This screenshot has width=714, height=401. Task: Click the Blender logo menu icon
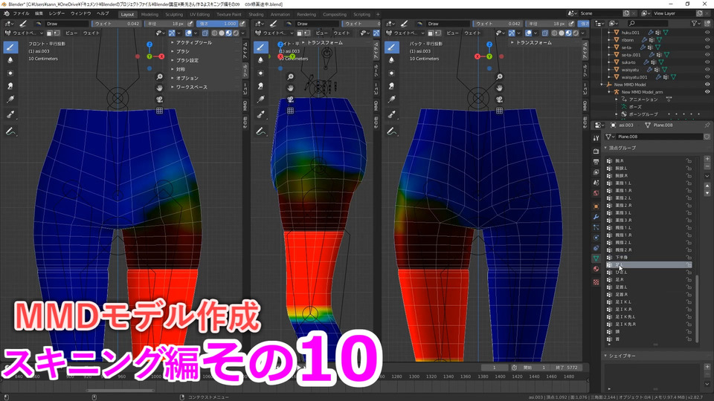(x=7, y=13)
